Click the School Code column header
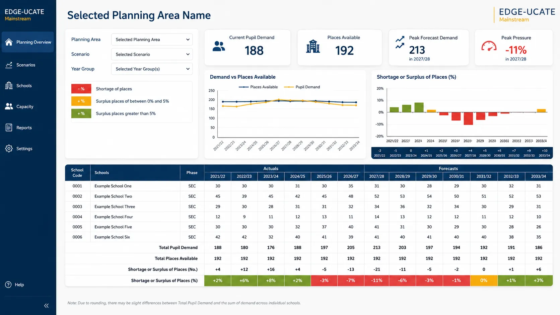 (x=77, y=173)
